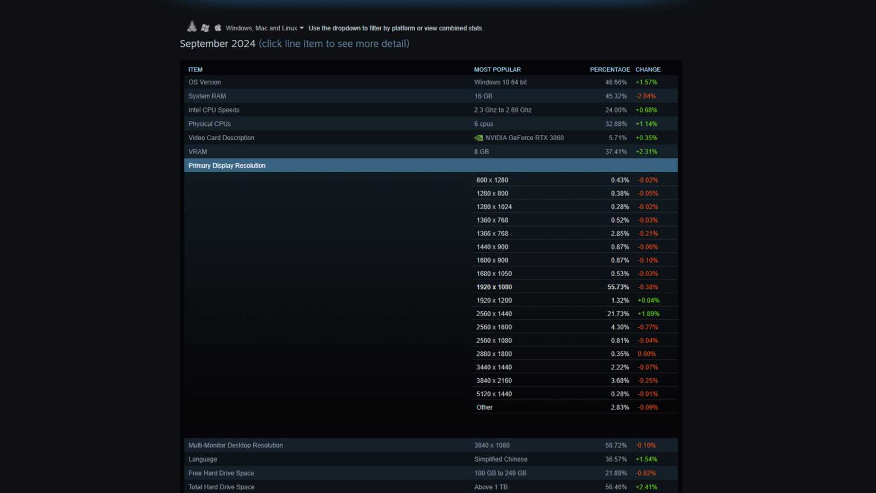This screenshot has width=876, height=493.
Task: Click the PERCENTAGE column header
Action: [610, 70]
